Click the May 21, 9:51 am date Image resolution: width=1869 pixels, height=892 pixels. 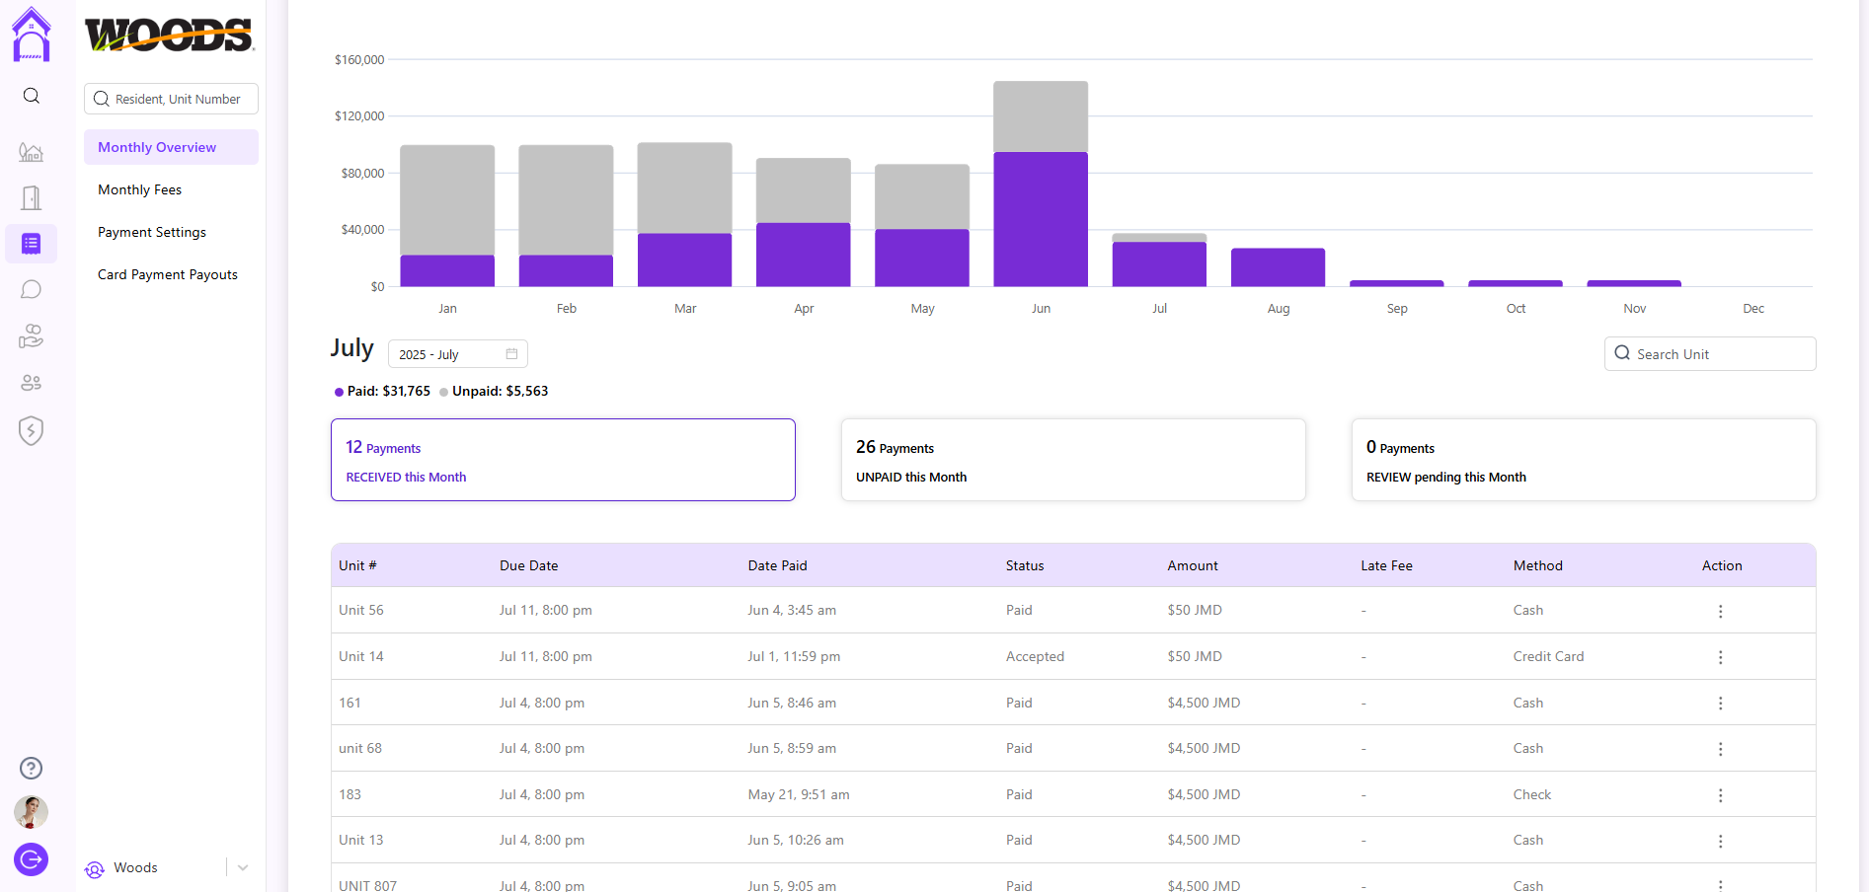799,794
